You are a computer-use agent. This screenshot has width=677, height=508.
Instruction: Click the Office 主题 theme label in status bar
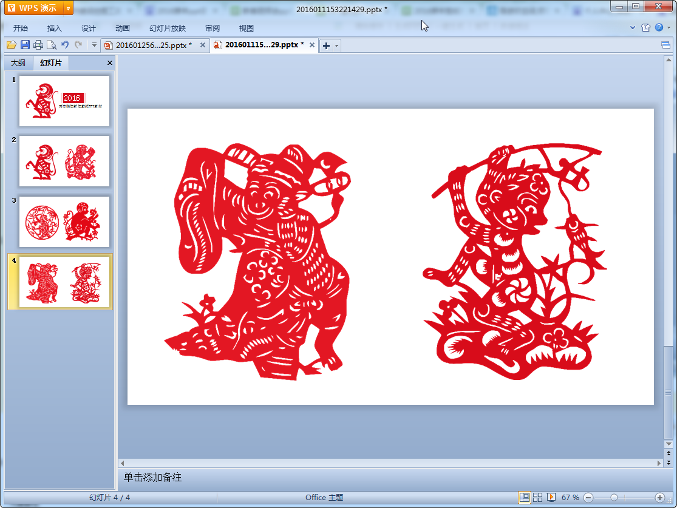click(324, 498)
